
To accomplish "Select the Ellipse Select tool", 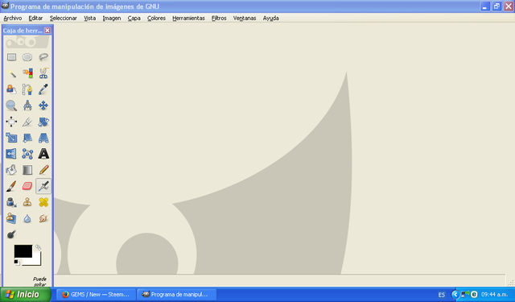I will (x=27, y=57).
